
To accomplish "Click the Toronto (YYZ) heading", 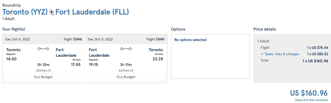I will click(x=25, y=12).
